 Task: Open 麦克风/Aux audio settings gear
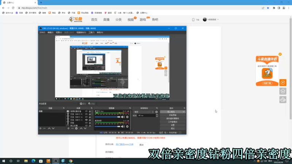tap(127, 117)
